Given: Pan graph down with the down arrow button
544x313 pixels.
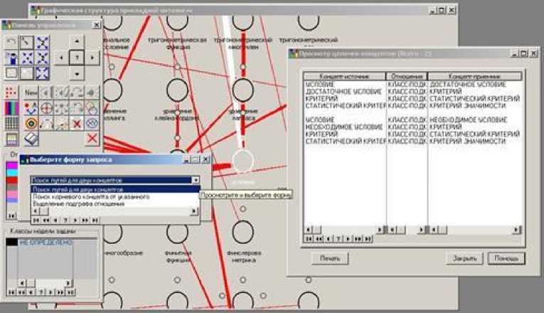Looking at the screenshot, I should 77,73.
